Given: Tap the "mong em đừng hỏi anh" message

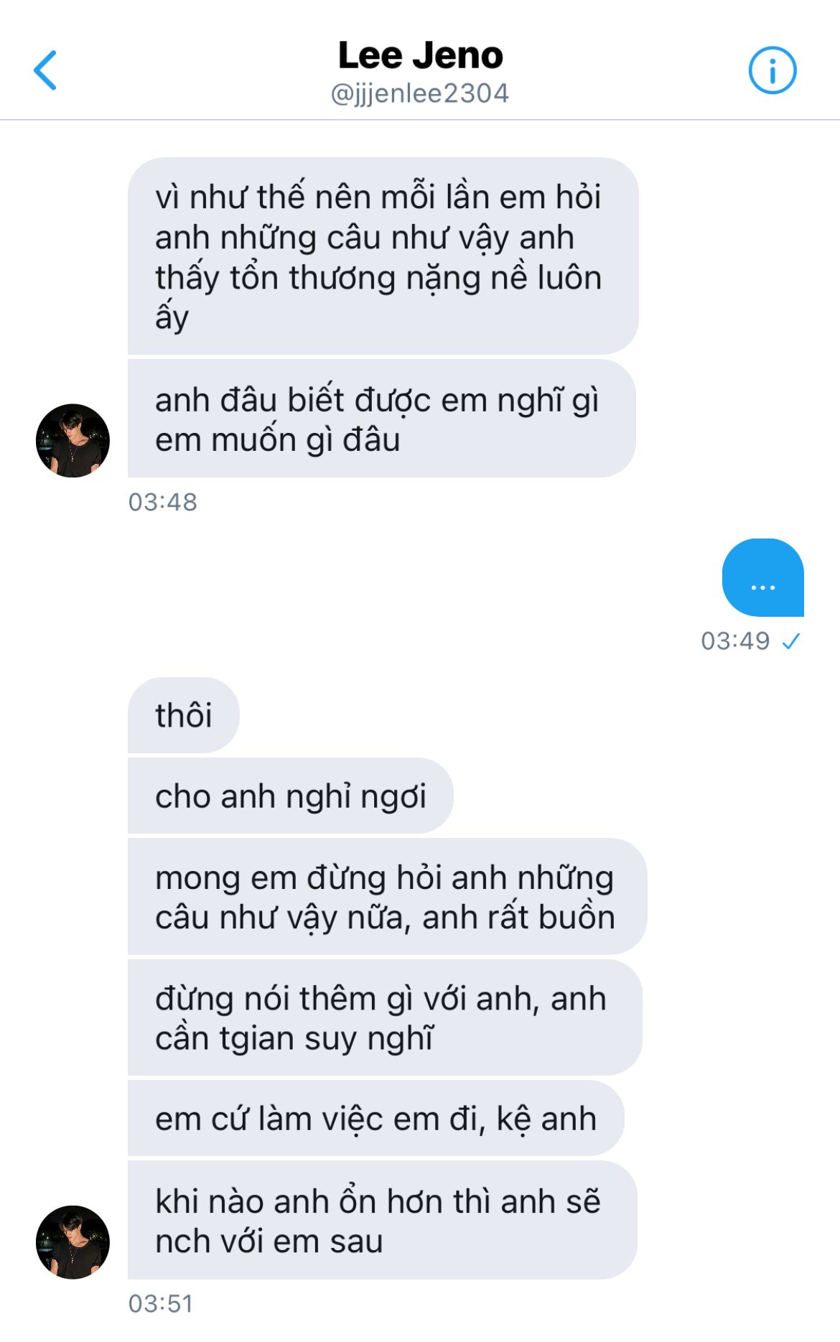Looking at the screenshot, I should point(387,897).
